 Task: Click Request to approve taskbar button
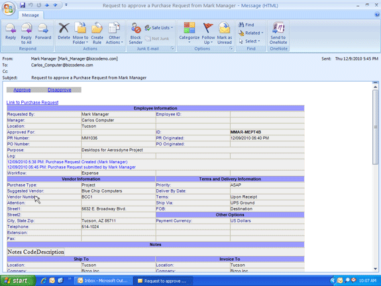pos(164,281)
